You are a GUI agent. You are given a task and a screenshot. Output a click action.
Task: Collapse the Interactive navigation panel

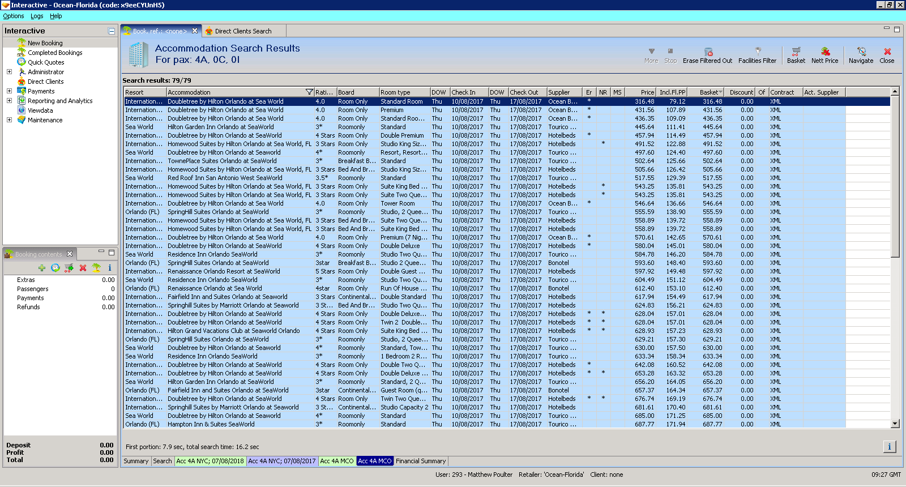coord(112,31)
